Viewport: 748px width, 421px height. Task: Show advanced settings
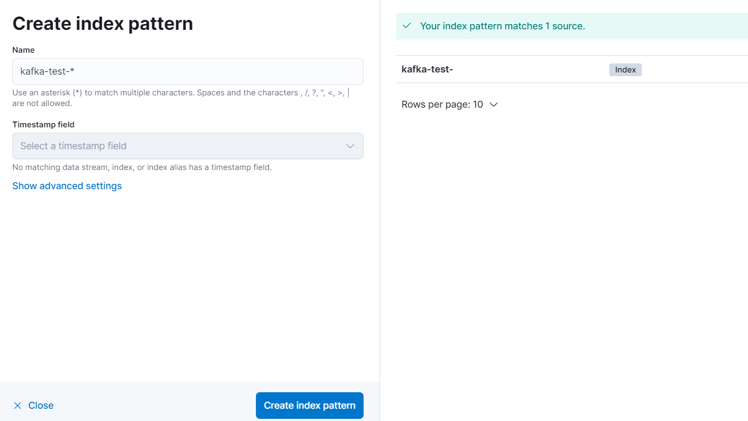67,186
